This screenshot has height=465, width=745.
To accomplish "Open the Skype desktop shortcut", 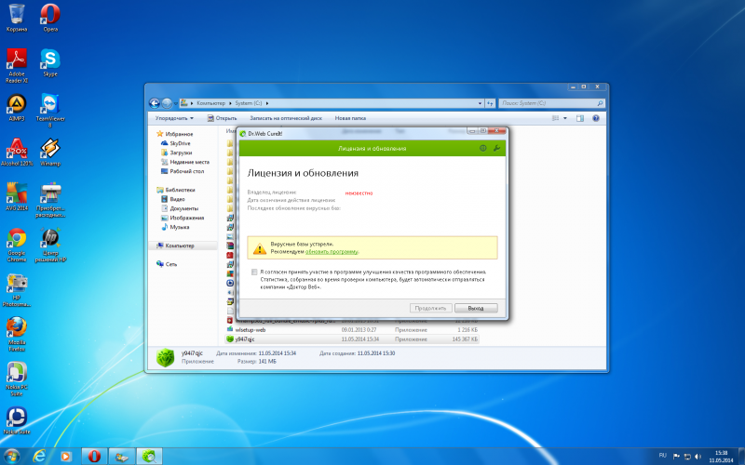I will [x=50, y=62].
